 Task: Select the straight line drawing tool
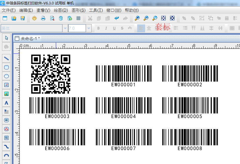tap(6, 58)
